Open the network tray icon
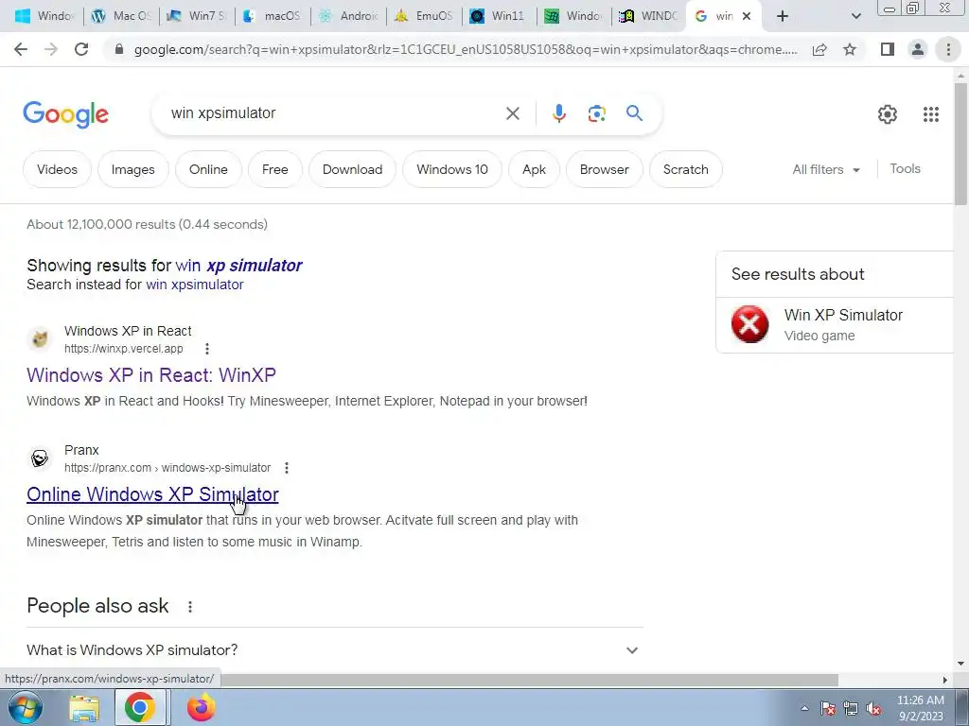The width and height of the screenshot is (969, 726). (851, 709)
